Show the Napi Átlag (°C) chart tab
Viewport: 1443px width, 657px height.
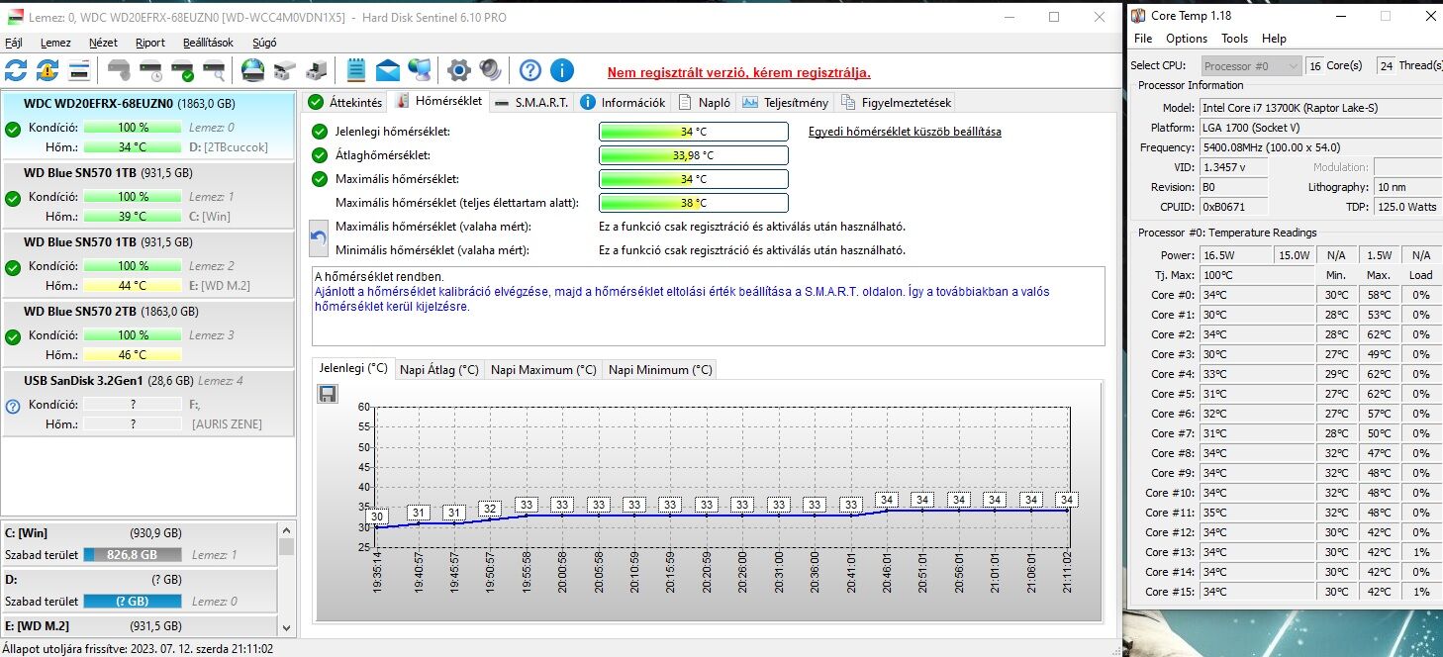point(438,369)
